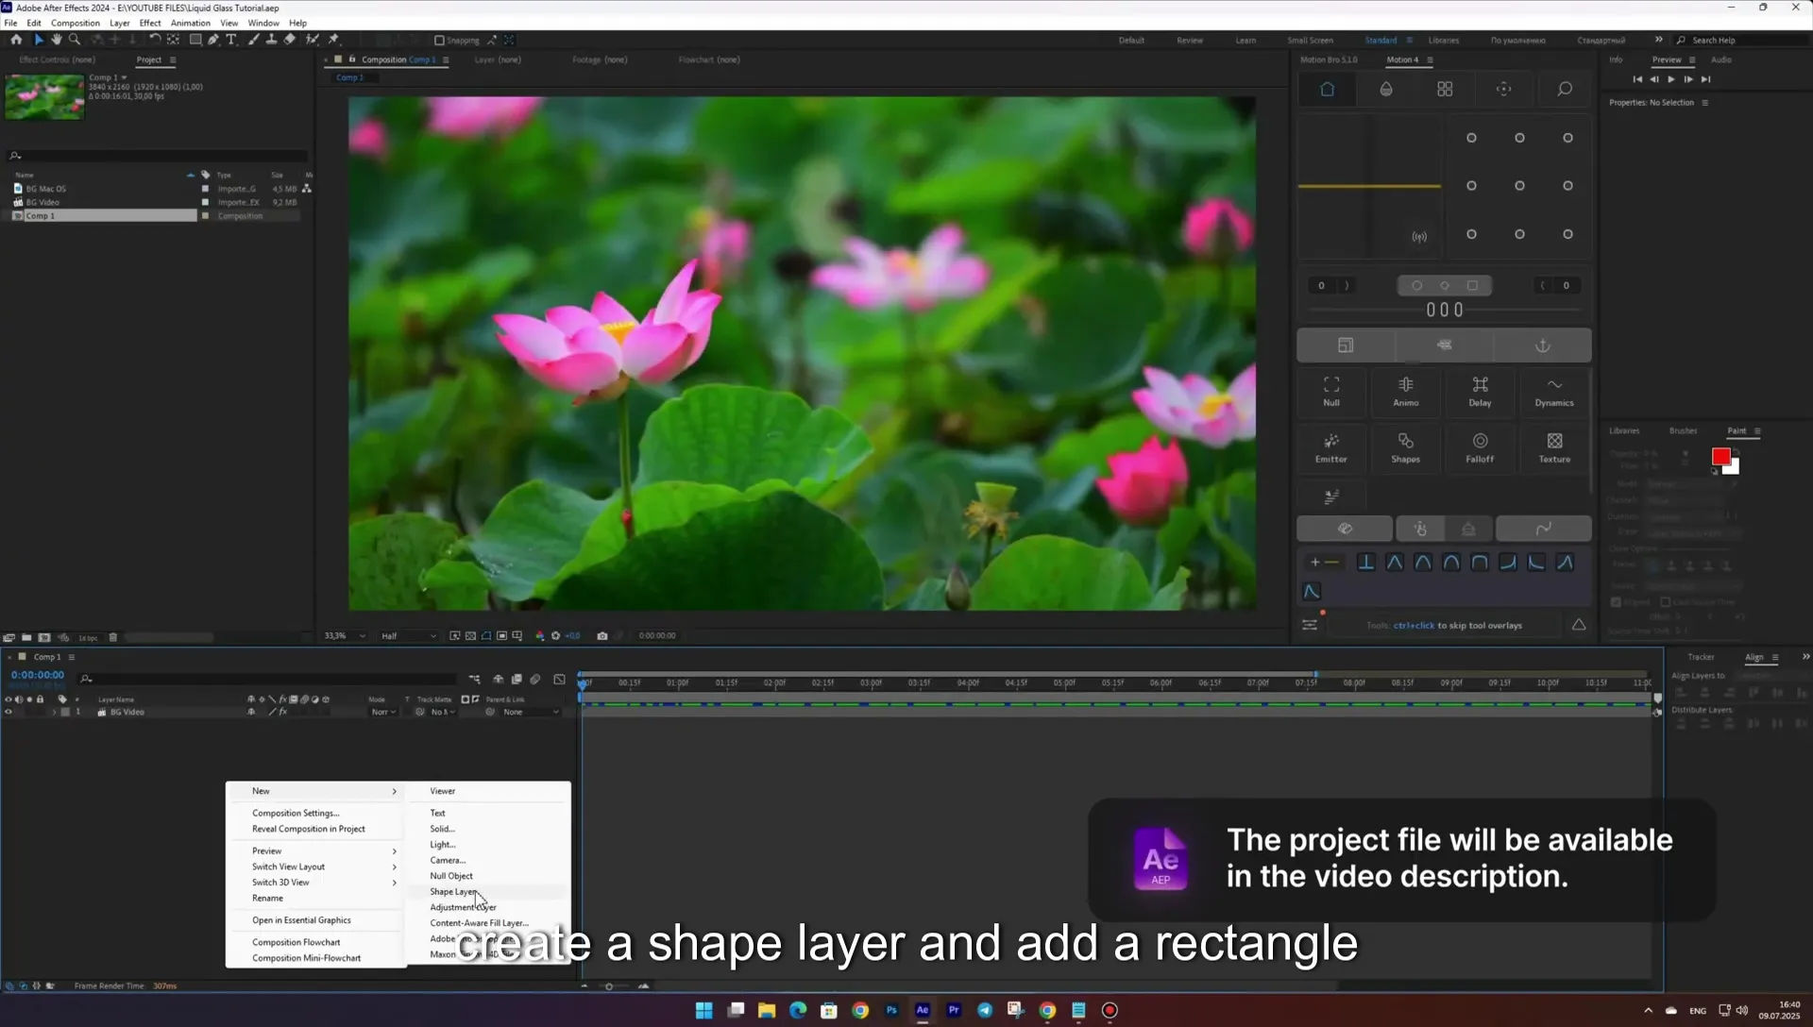Expand the workspace overflow chevron
1813x1027 pixels.
(1658, 40)
